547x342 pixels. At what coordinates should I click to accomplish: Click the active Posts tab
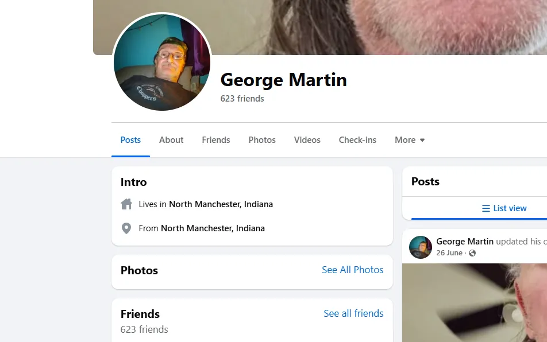click(130, 139)
